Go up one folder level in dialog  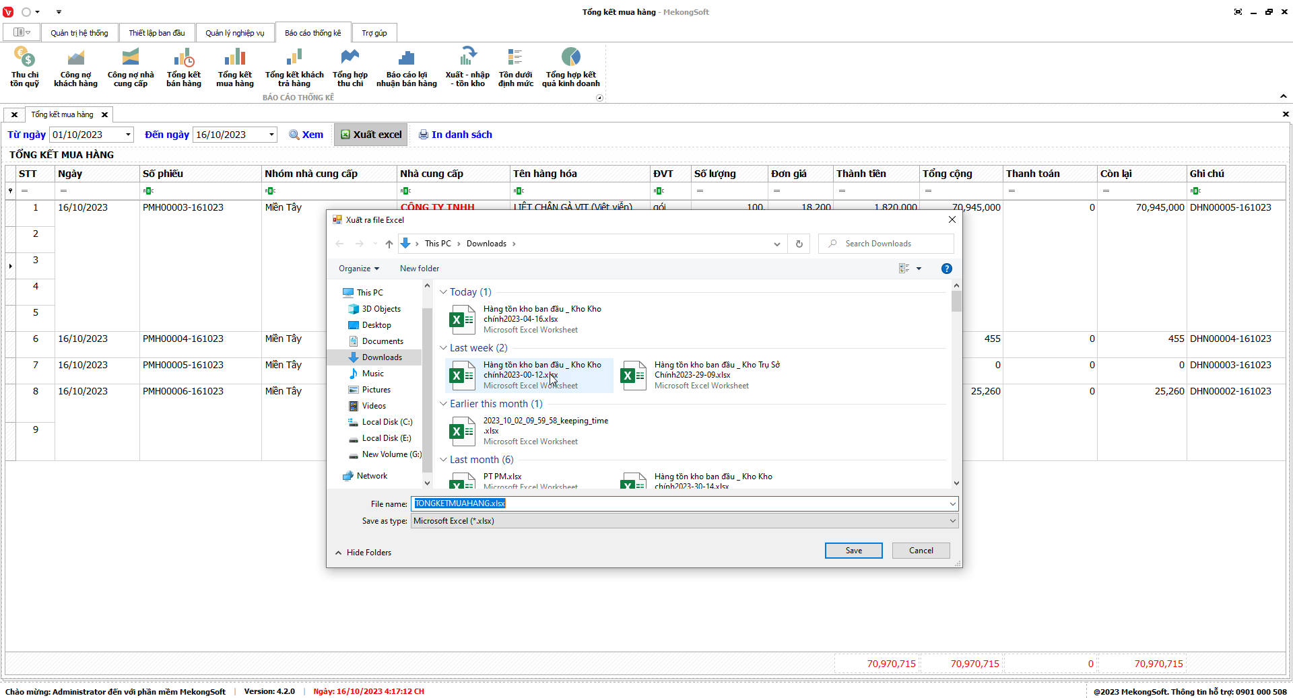click(389, 244)
